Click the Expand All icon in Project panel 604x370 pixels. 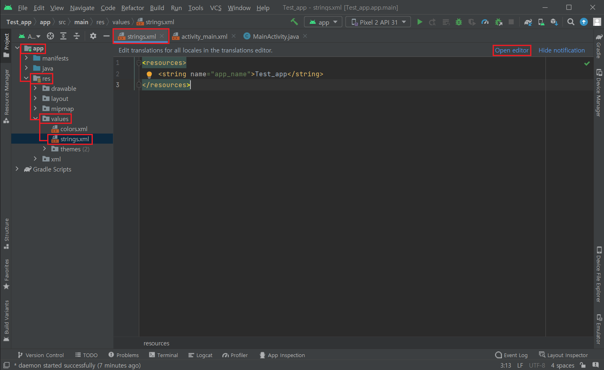coord(63,36)
